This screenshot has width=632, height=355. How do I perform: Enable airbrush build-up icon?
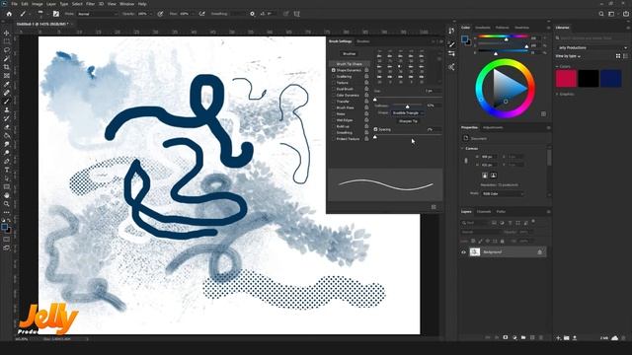click(201, 14)
